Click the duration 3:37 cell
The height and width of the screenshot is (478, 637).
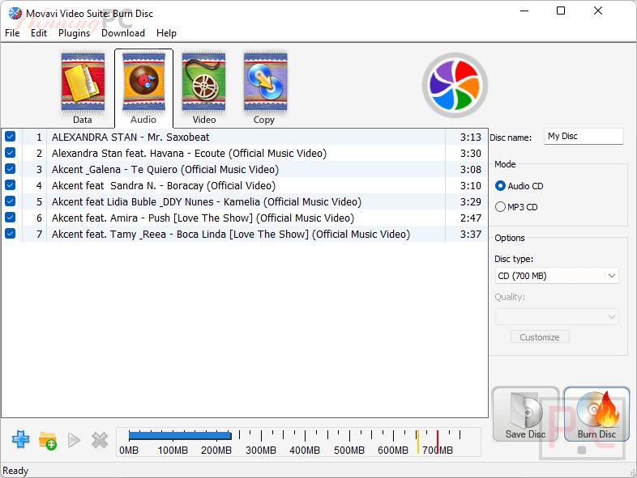470,235
